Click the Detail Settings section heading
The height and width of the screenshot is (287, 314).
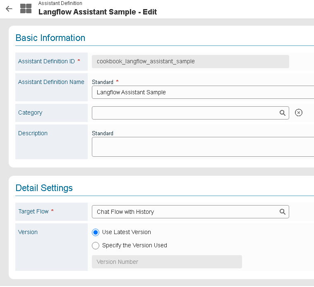[x=44, y=188]
